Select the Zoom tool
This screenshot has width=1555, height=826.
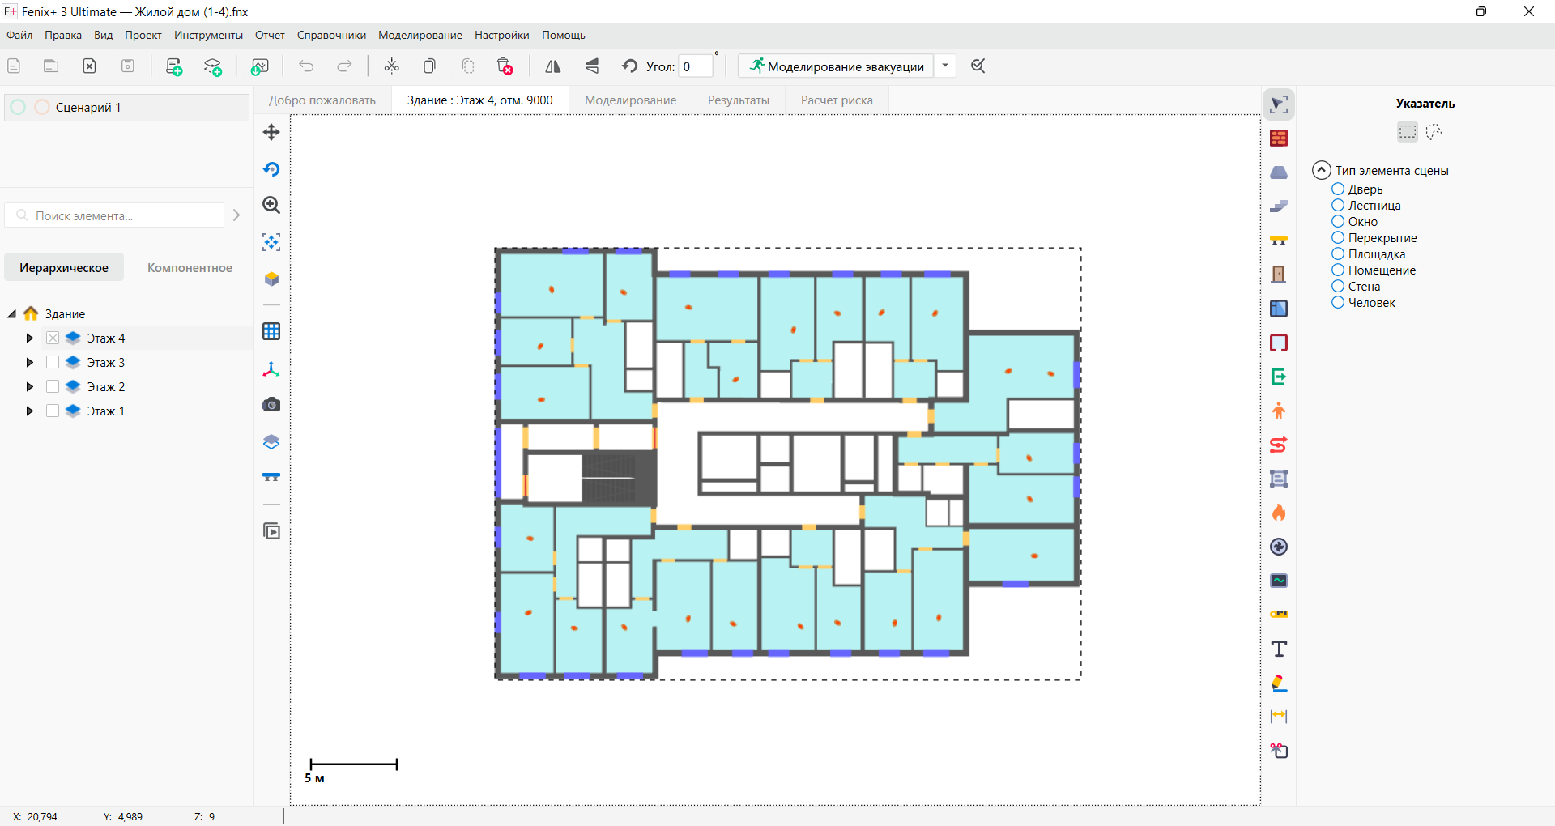pos(271,206)
